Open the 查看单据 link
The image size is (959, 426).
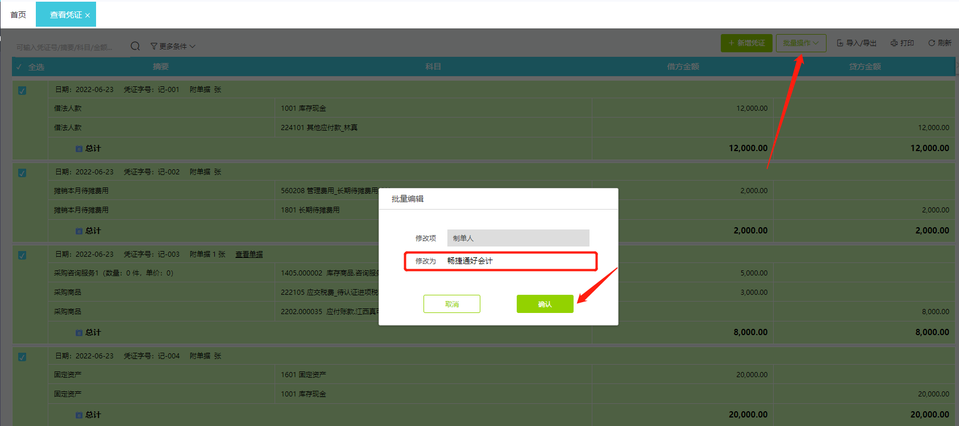(x=249, y=254)
